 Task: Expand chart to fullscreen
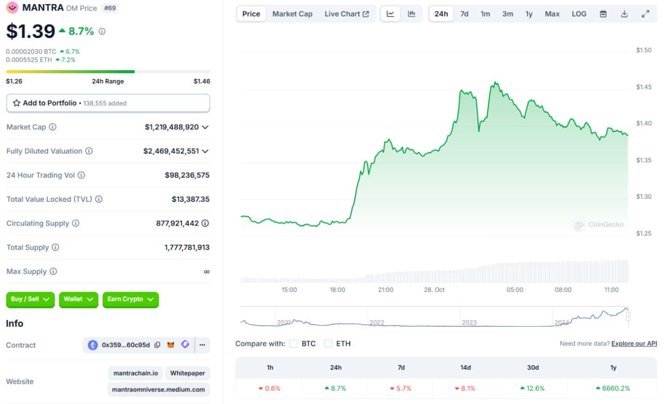[645, 14]
